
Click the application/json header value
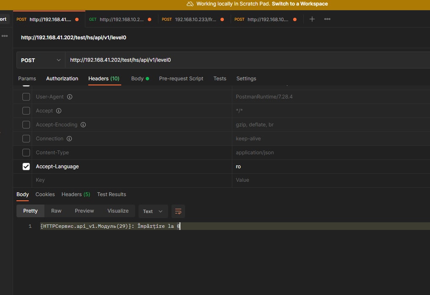click(255, 153)
